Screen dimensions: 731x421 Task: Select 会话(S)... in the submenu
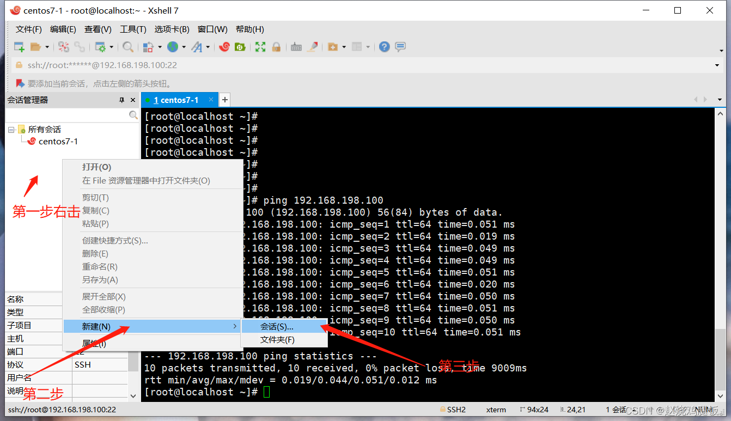coord(284,326)
